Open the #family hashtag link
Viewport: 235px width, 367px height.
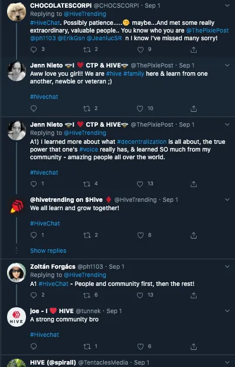pyautogui.click(x=133, y=74)
